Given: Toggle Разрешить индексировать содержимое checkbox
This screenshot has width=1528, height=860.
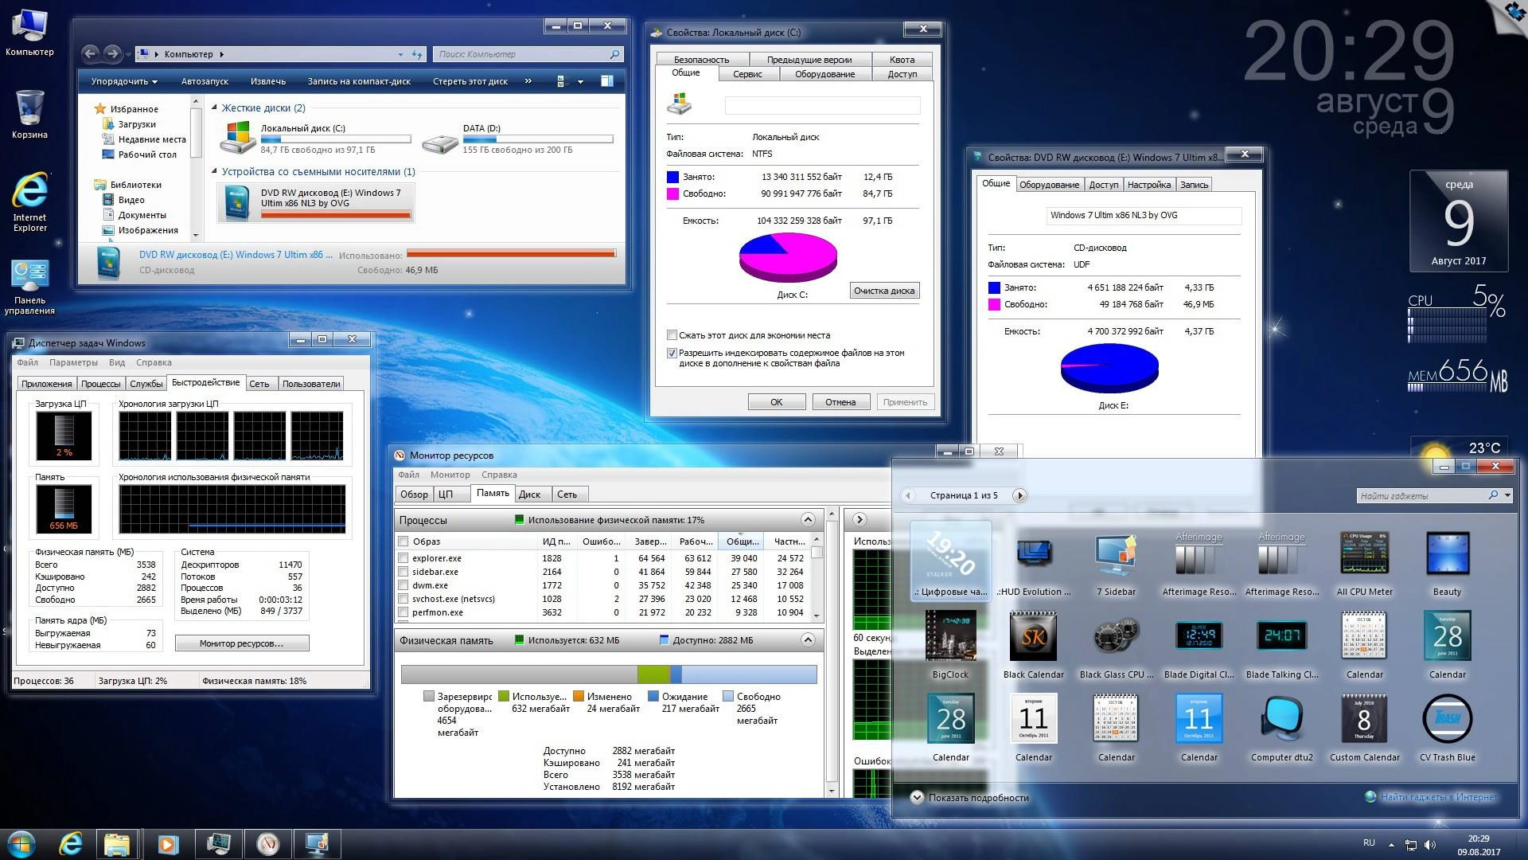Looking at the screenshot, I should (x=672, y=353).
